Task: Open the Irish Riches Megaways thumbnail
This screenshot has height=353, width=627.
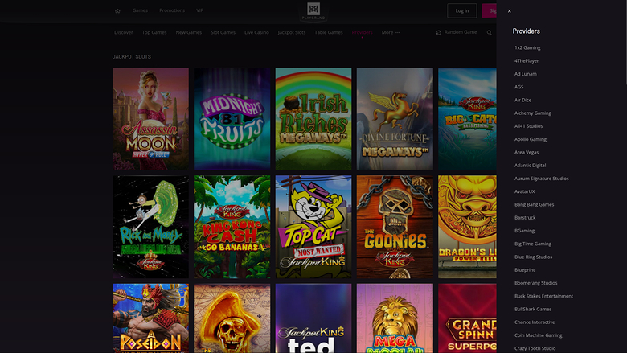Action: [x=313, y=119]
